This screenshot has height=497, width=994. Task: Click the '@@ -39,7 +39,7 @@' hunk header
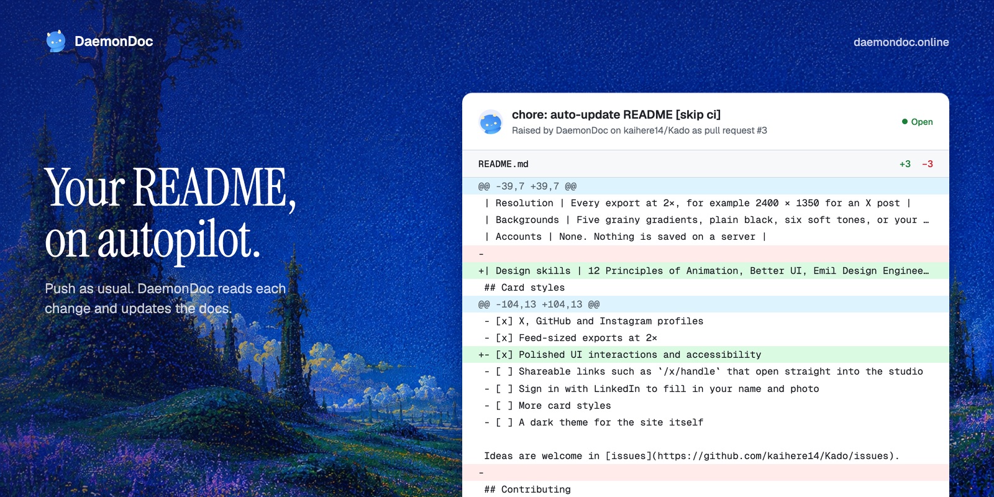706,186
